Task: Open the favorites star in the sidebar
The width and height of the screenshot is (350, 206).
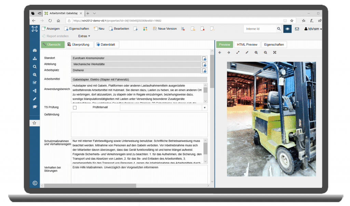Action: coord(35,123)
